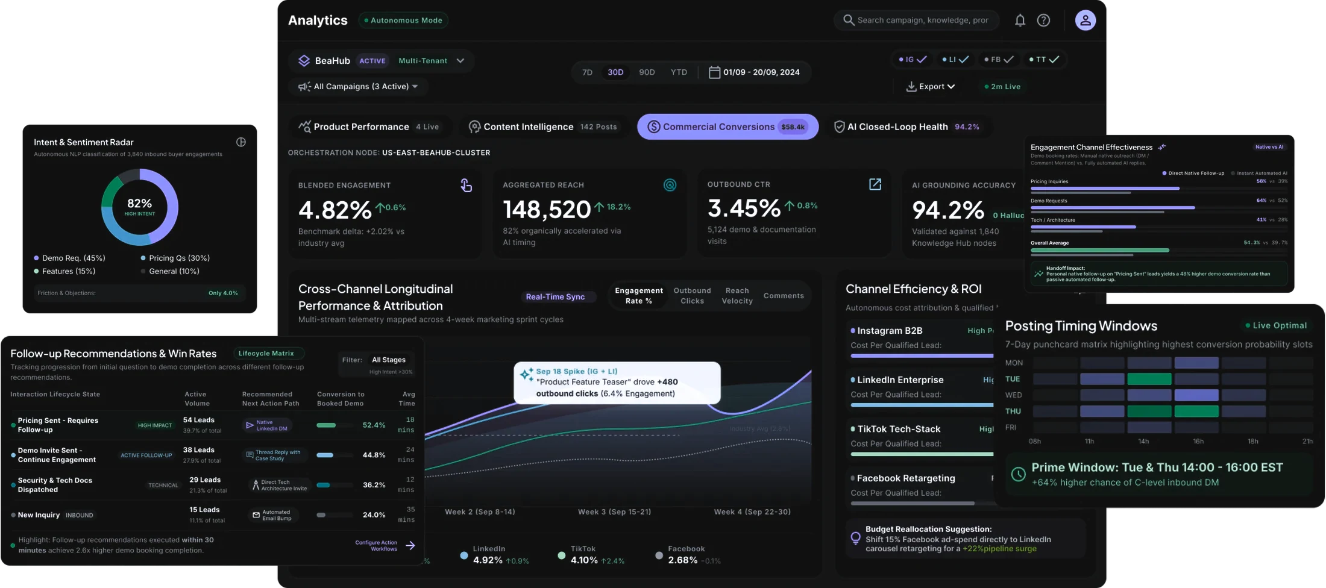Click the BeaHub layers logo icon
1326x588 pixels.
(x=304, y=61)
